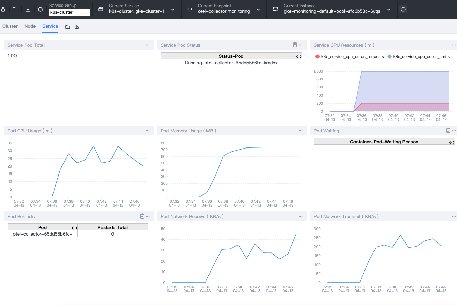Open the Service Pod Total panel options menu
The image size is (457, 305).
pos(148,45)
